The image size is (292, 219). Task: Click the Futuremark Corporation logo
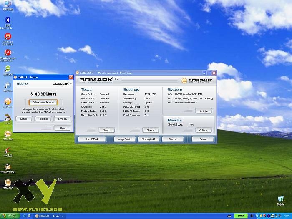click(197, 81)
